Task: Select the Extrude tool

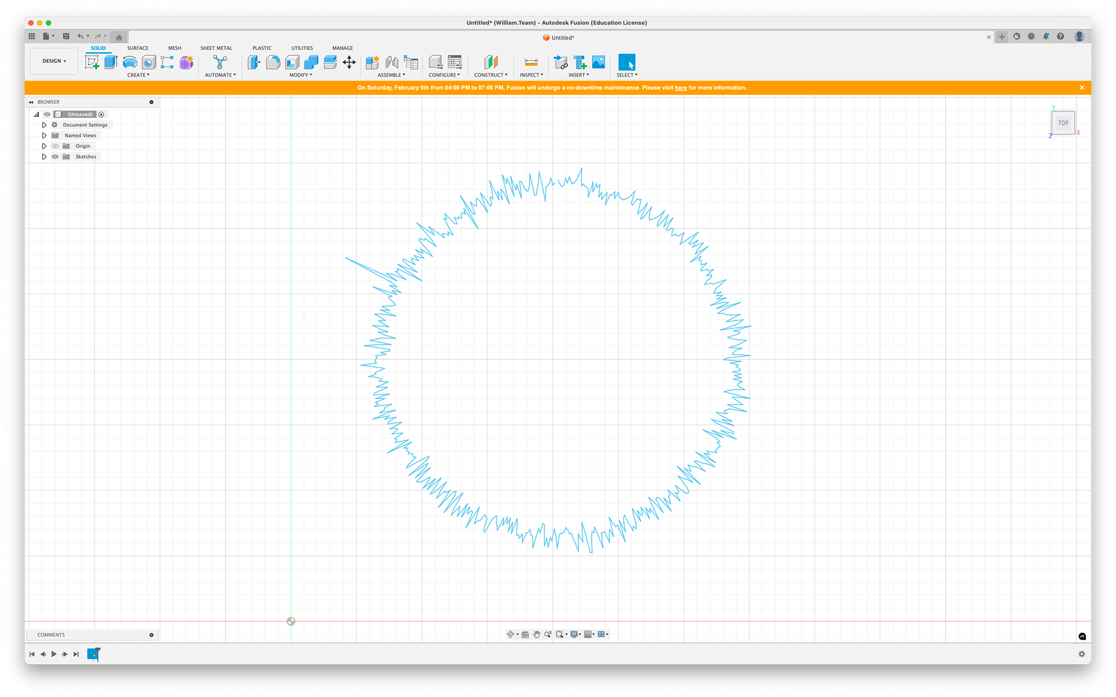Action: click(110, 62)
